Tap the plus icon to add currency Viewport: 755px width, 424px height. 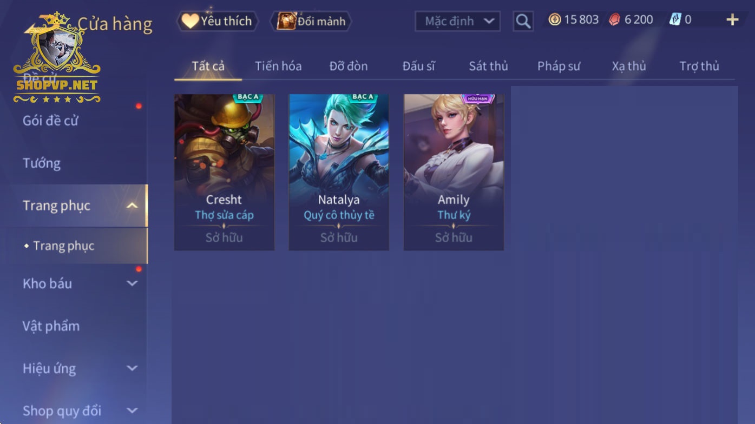[732, 20]
